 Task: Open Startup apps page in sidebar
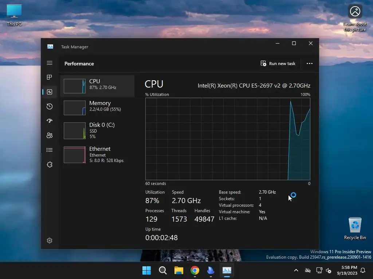tap(50, 121)
